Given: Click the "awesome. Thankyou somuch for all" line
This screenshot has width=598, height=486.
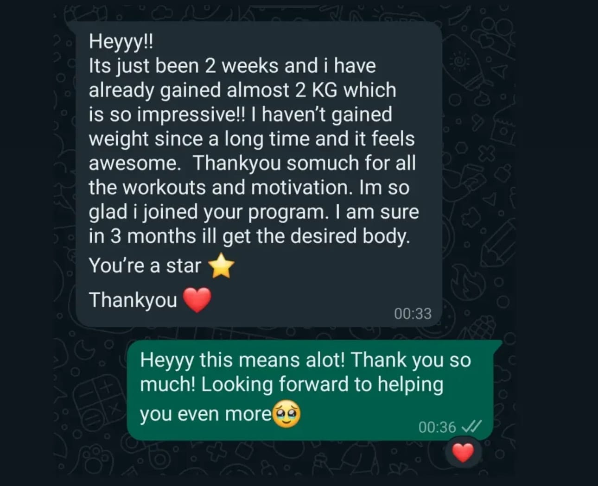Looking at the screenshot, I should click(252, 163).
